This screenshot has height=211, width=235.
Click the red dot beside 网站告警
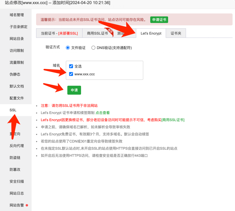[x=27, y=205]
